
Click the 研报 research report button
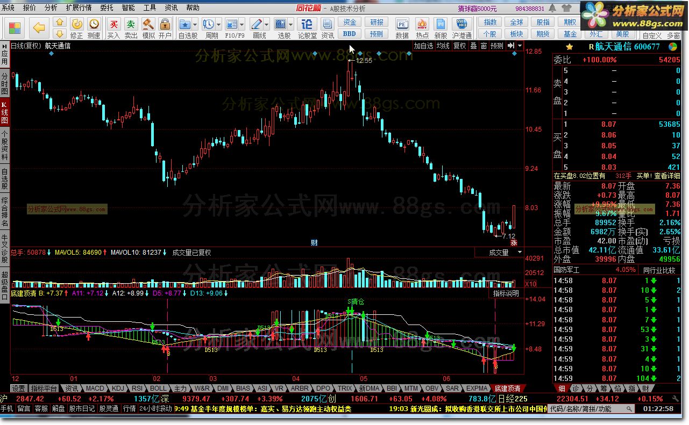[x=377, y=23]
